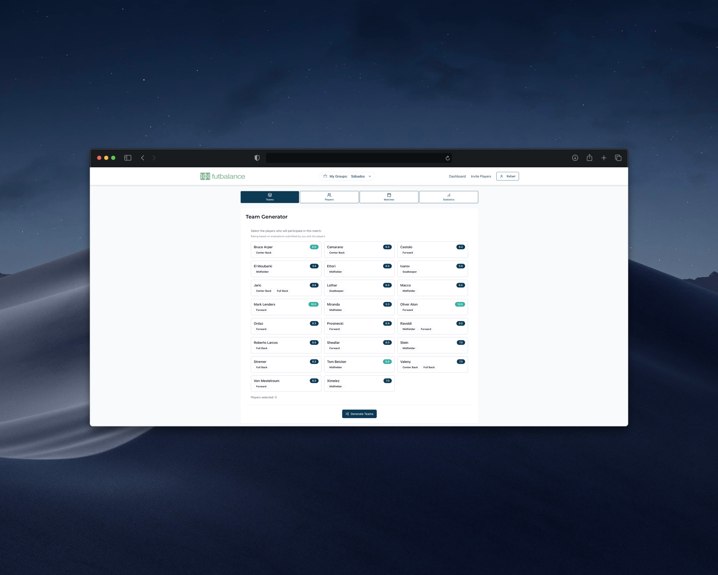Click the My Groups people icon

[325, 176]
